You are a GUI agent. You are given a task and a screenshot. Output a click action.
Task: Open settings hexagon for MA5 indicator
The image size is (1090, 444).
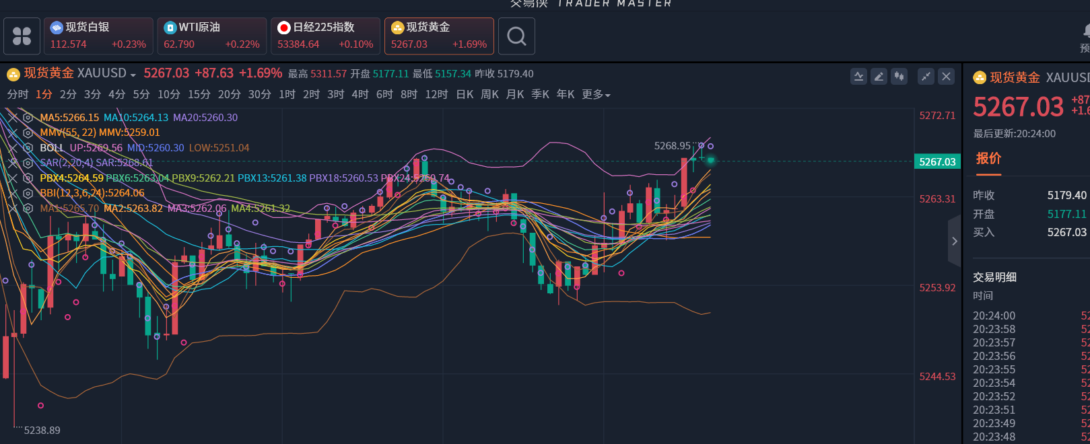pyautogui.click(x=28, y=118)
